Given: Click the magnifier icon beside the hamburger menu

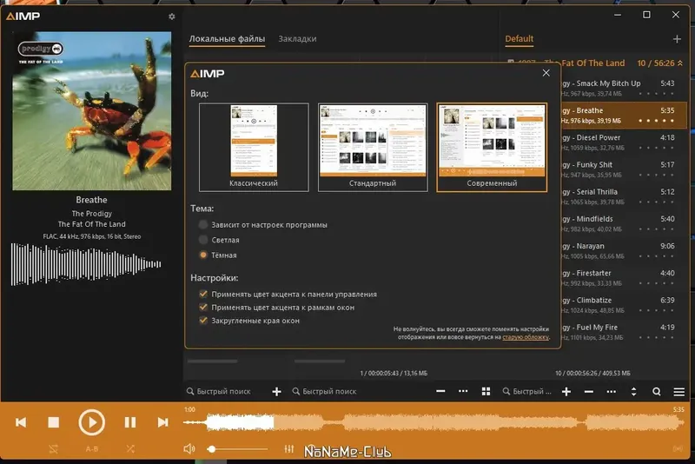Looking at the screenshot, I should click(657, 392).
